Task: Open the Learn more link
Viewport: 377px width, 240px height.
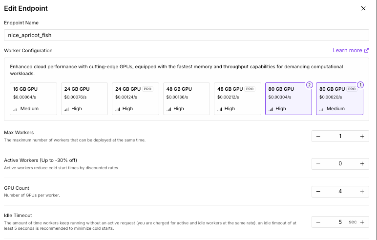Action: pyautogui.click(x=350, y=50)
